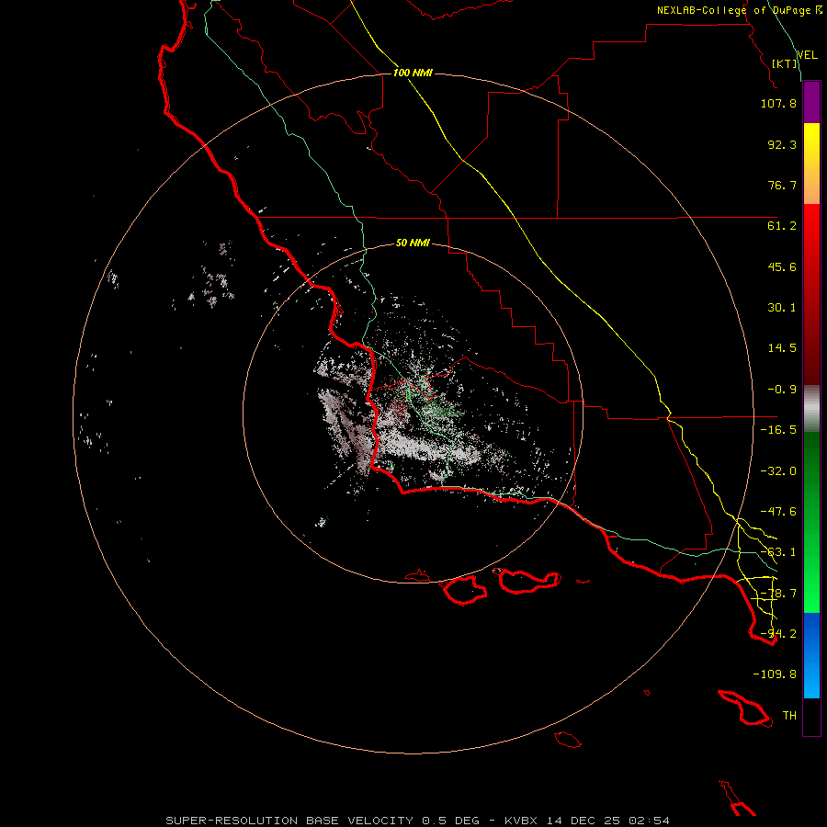Image resolution: width=827 pixels, height=827 pixels.
Task: Click the -109.8 scale value
Action: [775, 674]
